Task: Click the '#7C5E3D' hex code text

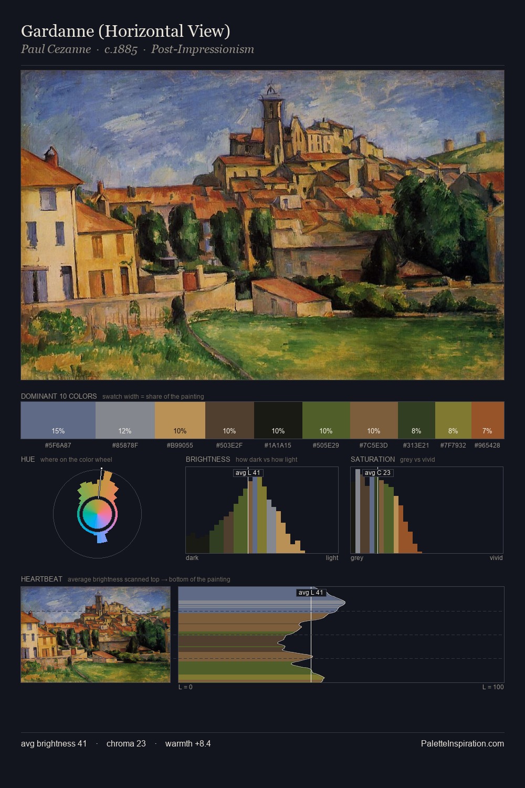Action: coord(374,445)
